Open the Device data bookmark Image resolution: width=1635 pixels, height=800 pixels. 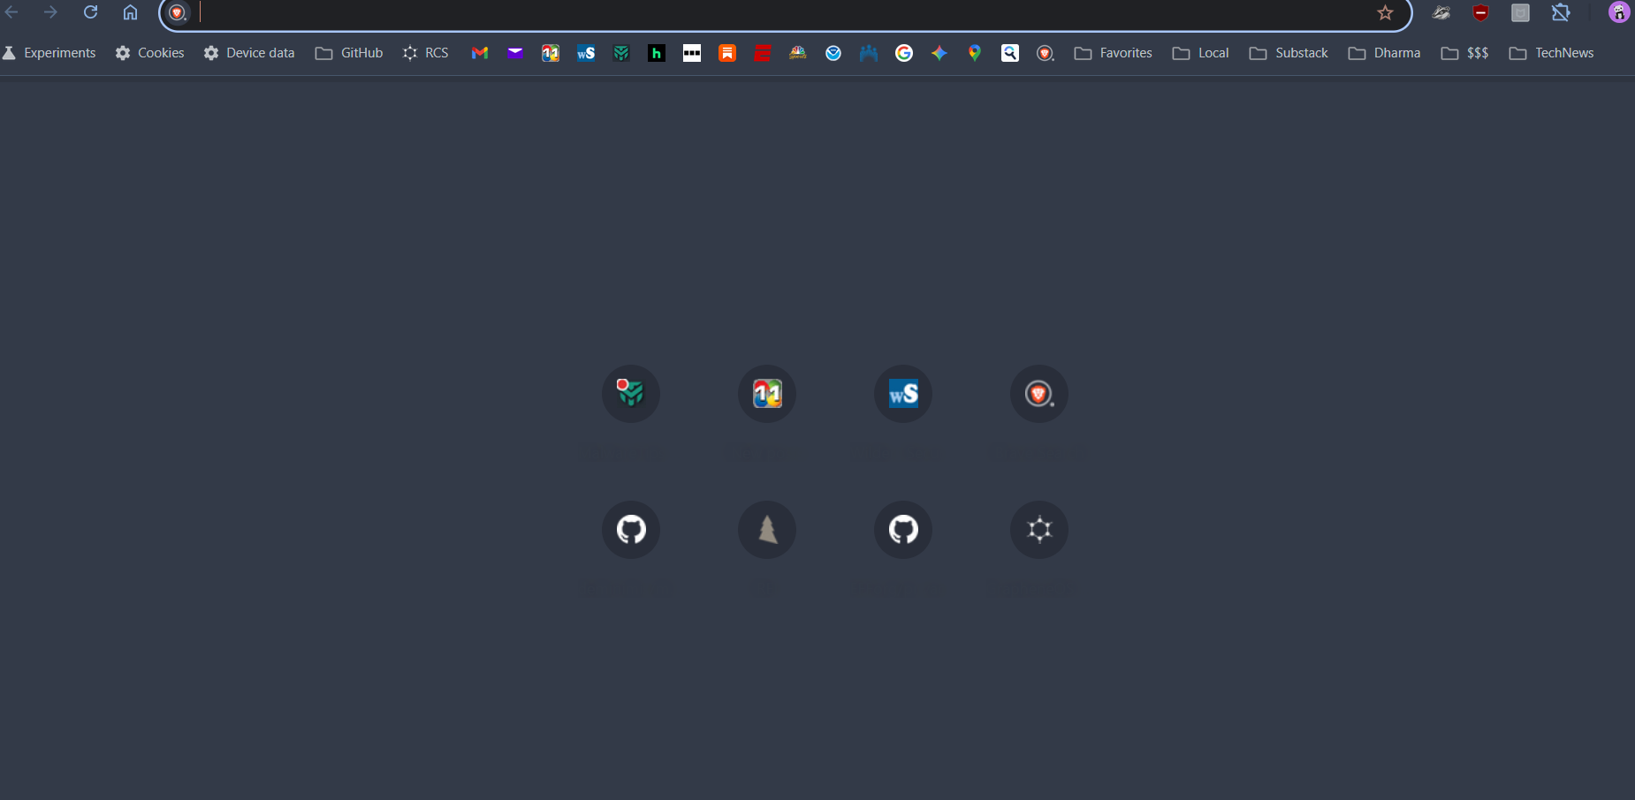(249, 53)
